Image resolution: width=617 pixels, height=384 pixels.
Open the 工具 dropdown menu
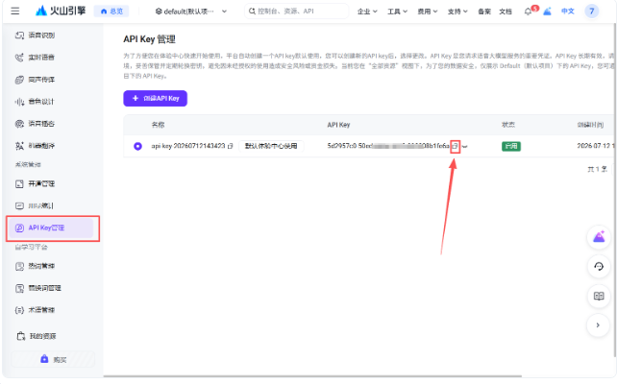click(x=397, y=12)
